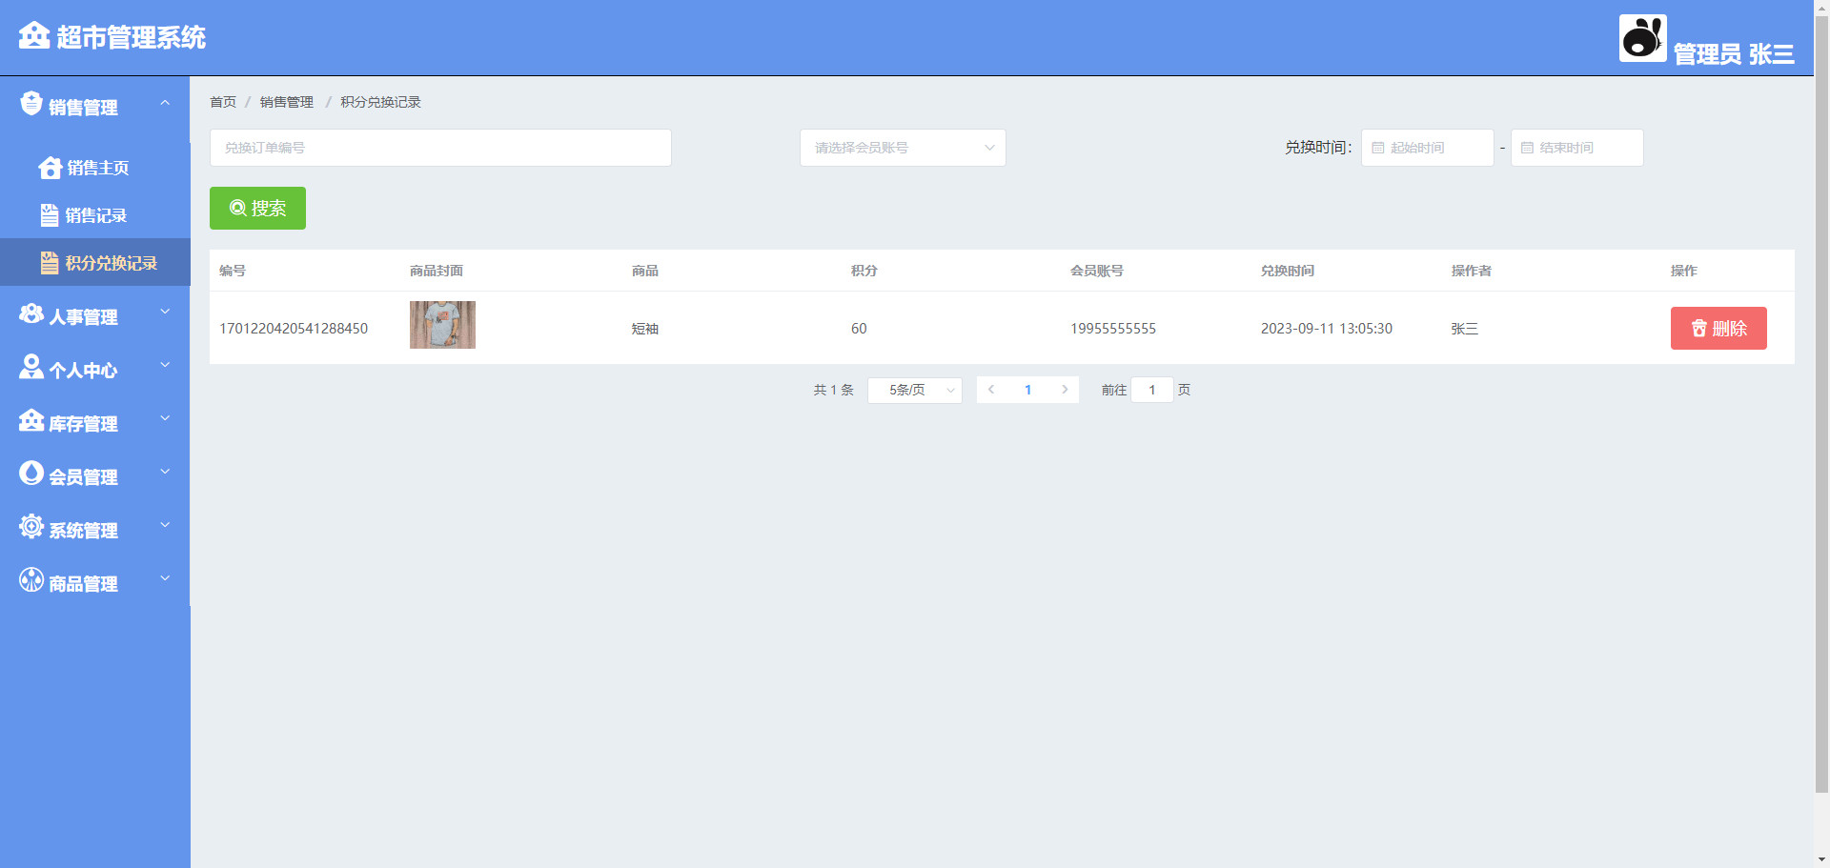1830x868 pixels.
Task: Click the 积分兑换记录 document icon
Action: tap(50, 263)
